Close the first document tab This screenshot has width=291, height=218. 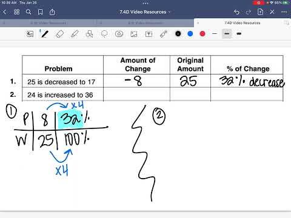4,23
